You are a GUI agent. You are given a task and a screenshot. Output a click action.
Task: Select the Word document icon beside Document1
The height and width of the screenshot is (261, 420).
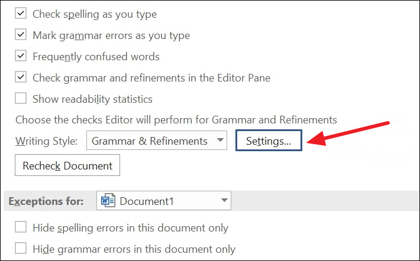coord(108,200)
